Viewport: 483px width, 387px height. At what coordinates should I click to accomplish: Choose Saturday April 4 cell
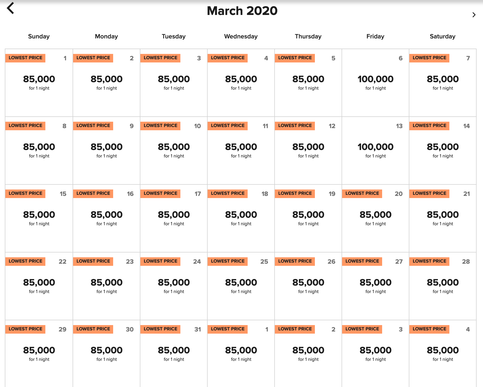click(x=443, y=354)
